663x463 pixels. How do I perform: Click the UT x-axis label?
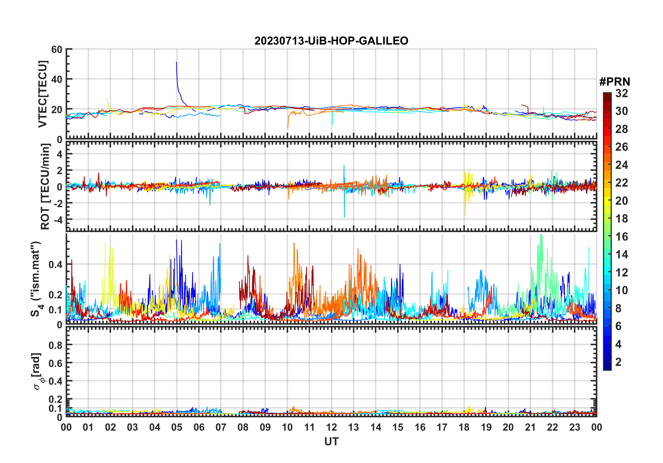point(331,441)
